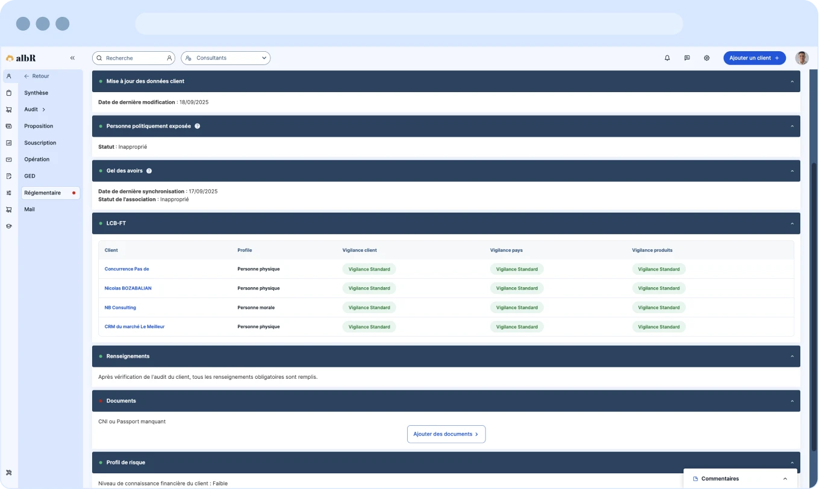Open settings gear icon in top bar

tap(707, 58)
